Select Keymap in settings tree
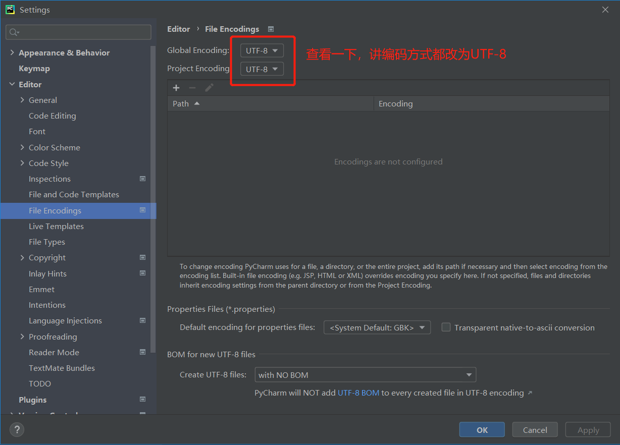620x445 pixels. point(34,68)
